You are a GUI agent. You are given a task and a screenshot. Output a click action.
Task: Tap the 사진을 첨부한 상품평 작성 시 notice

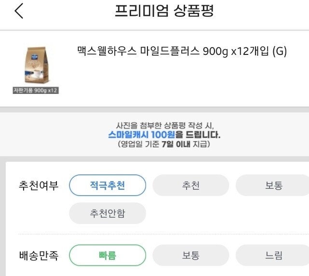pos(165,125)
